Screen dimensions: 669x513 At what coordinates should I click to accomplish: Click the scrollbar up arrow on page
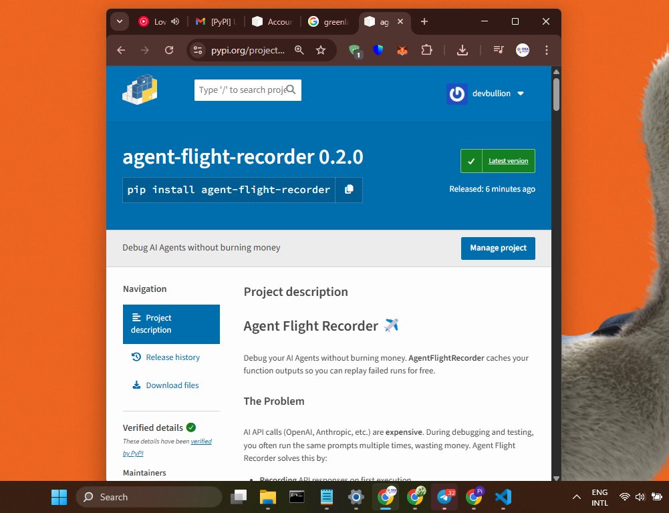tap(556, 71)
